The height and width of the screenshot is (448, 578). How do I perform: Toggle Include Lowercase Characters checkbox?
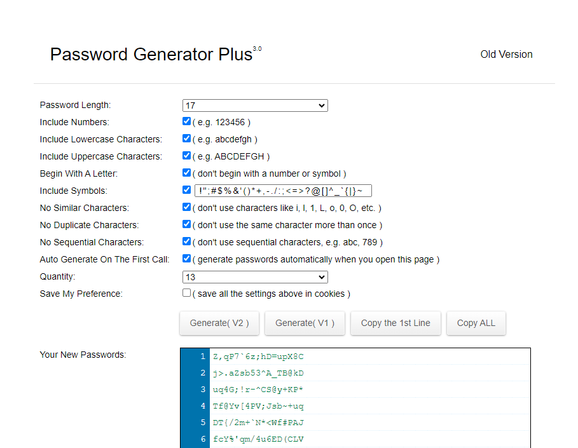pyautogui.click(x=186, y=139)
